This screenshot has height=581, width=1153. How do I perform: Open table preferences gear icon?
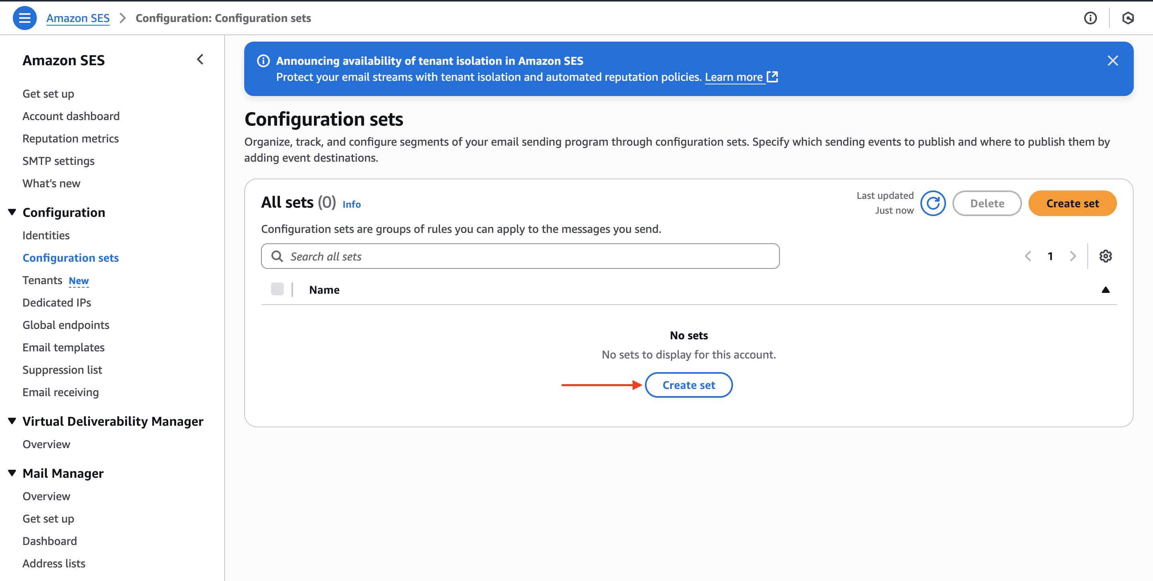[x=1105, y=256]
